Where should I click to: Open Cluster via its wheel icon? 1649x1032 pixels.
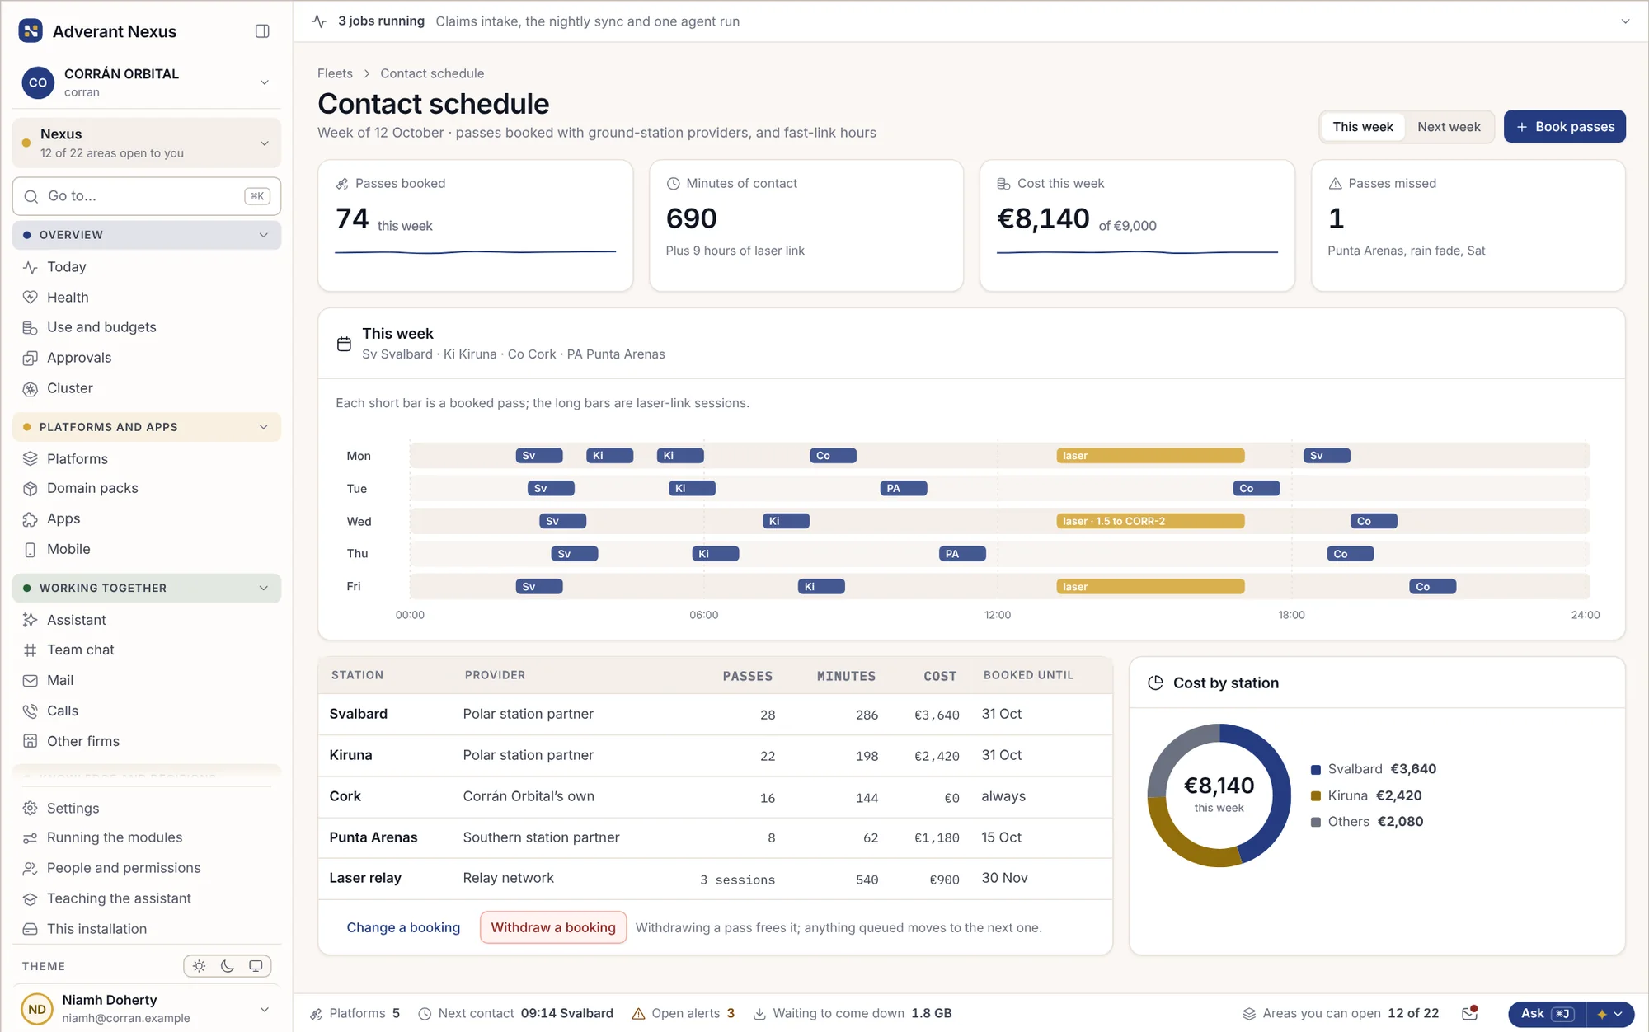[31, 388]
